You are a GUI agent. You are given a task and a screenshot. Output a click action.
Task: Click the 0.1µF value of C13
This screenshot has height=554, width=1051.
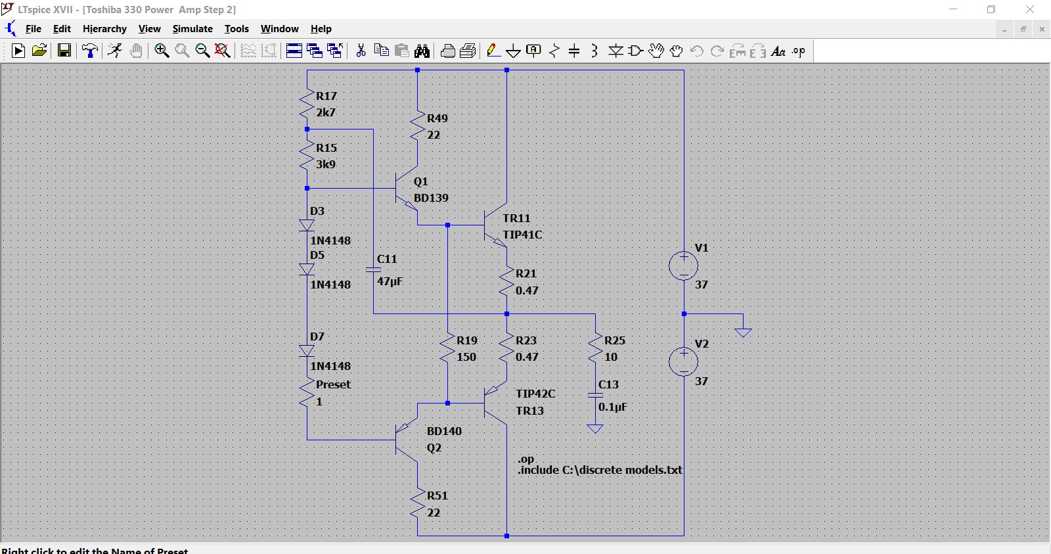pos(613,407)
